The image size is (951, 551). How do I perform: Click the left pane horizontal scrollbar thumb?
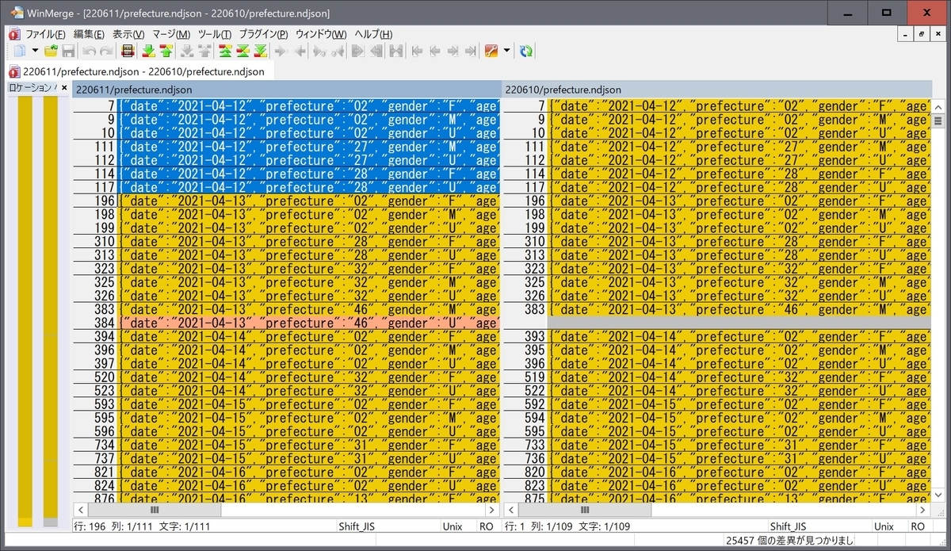pyautogui.click(x=155, y=511)
